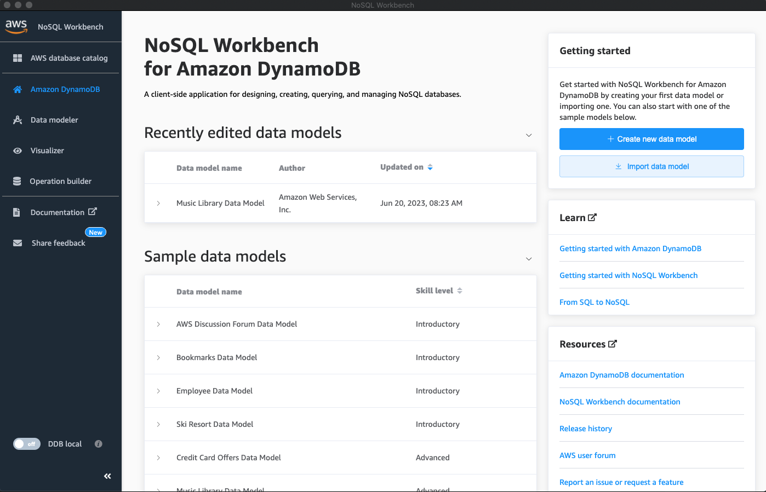Click Jun 20, 2023, 08:23 AM date cell

[x=421, y=203]
